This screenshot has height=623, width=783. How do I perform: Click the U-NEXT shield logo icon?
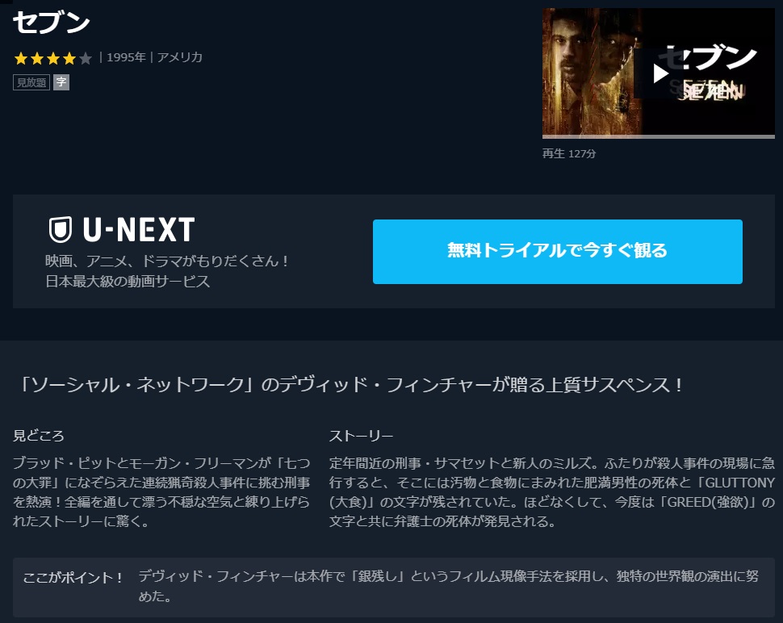[61, 230]
